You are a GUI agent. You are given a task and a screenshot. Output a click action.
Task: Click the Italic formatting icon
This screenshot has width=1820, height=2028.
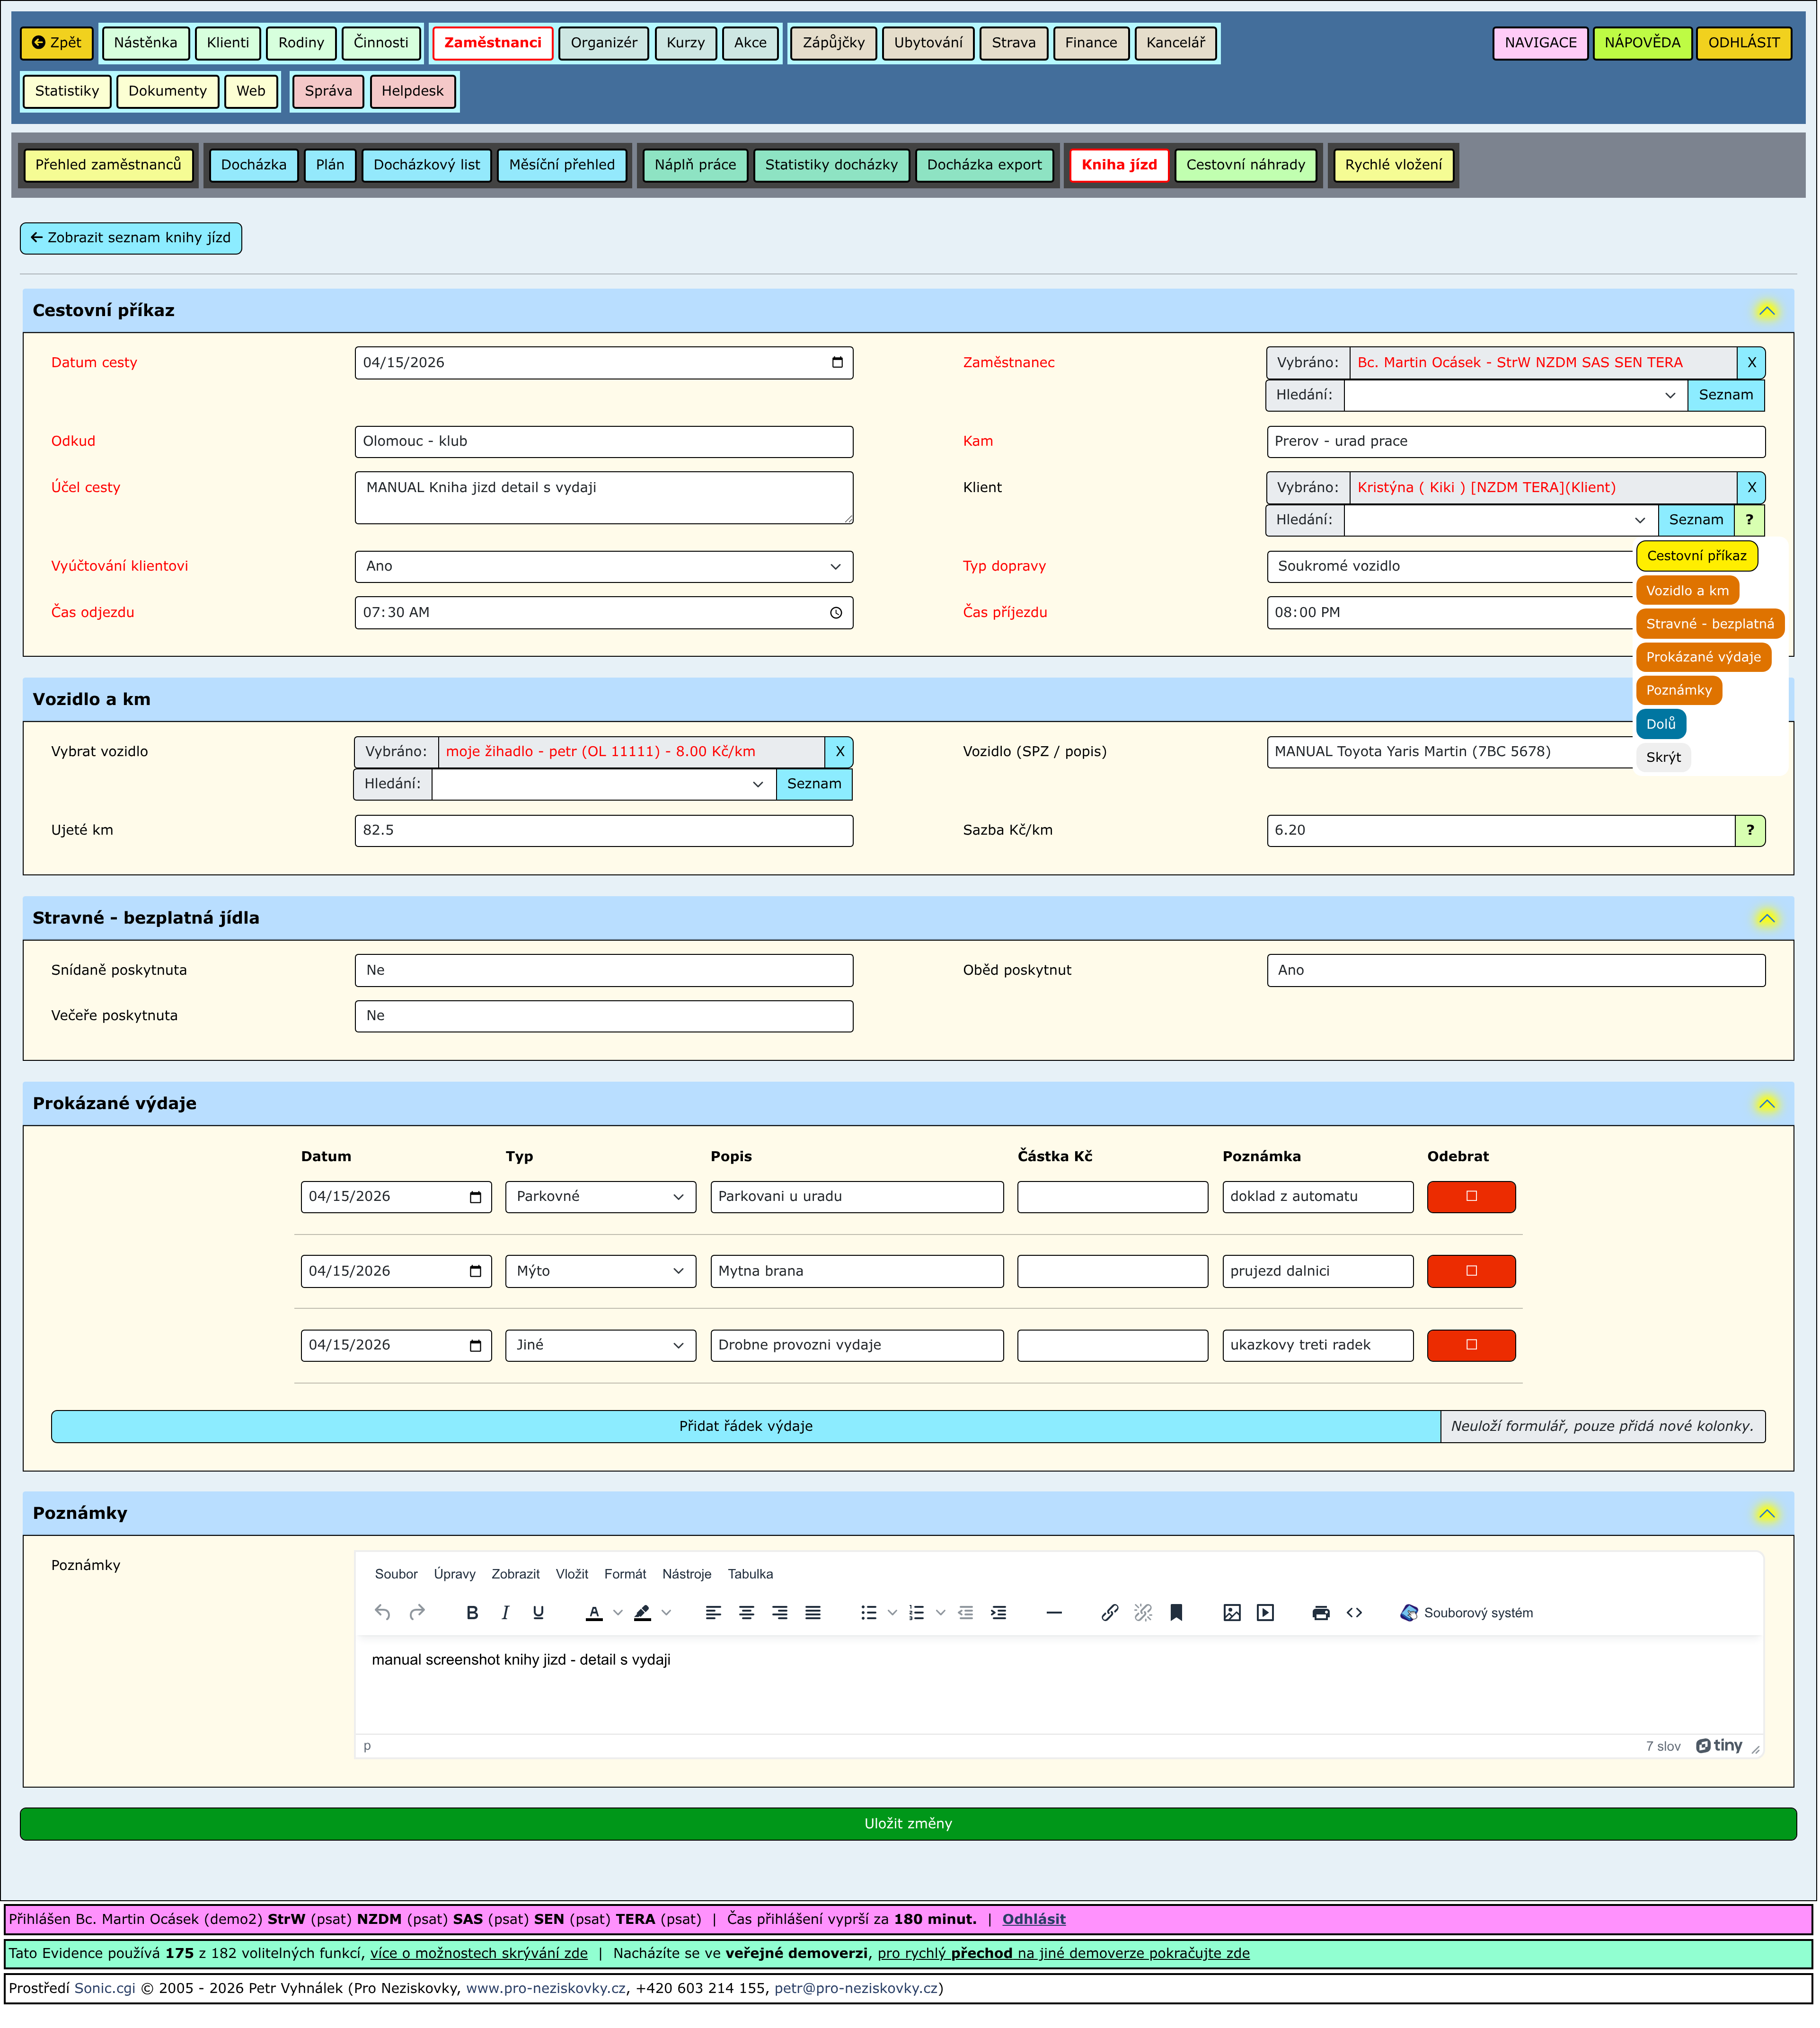(505, 1613)
